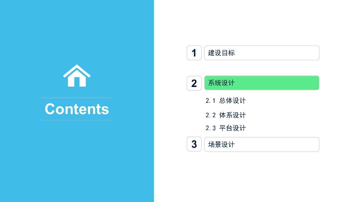359x202 pixels.
Task: Click the 2.1 sub-item number
Action: pos(210,101)
